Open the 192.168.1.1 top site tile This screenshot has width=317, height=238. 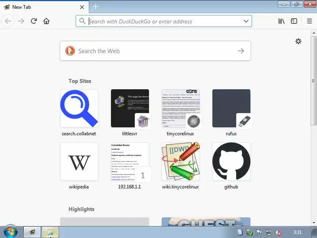(x=130, y=161)
